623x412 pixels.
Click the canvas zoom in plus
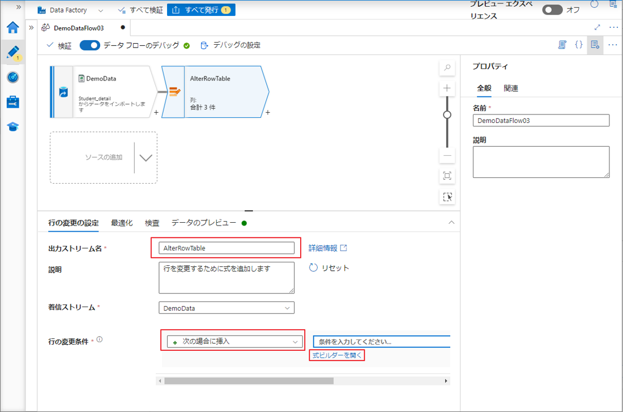tap(447, 88)
